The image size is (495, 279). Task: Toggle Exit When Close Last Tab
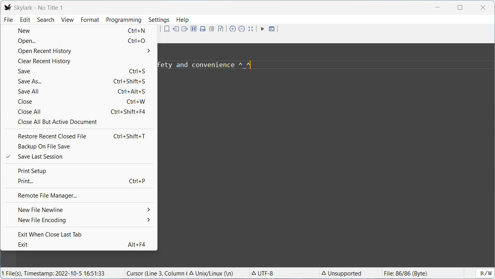click(x=79, y=235)
